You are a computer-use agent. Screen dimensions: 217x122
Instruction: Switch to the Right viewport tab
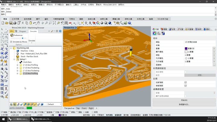(91, 108)
